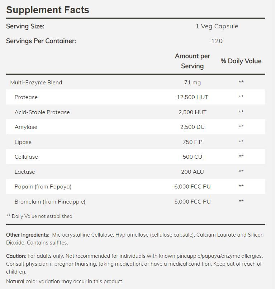This screenshot has height=289, width=276.
Task: Select the 1 Veg Capsule value
Action: click(x=216, y=26)
